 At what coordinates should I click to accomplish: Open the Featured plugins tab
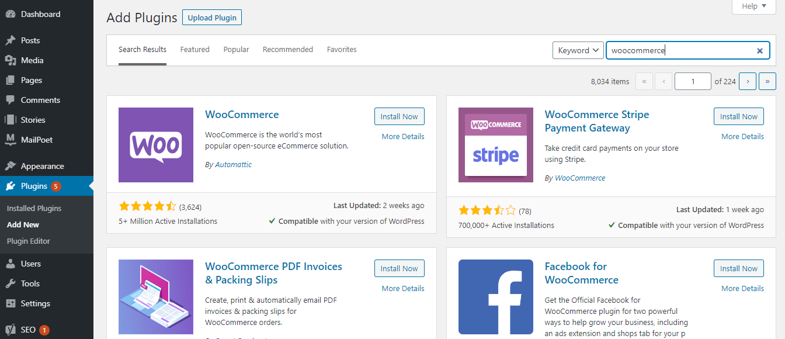194,50
